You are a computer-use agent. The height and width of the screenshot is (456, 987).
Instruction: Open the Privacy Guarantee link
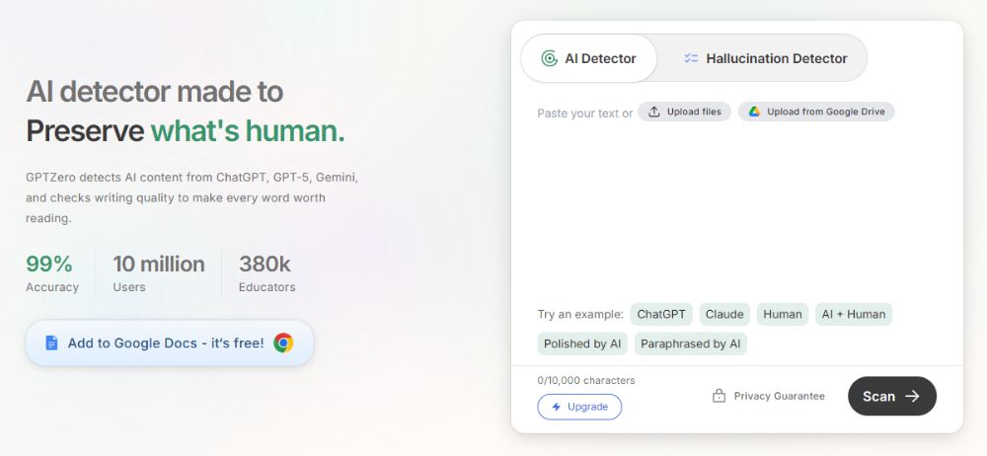pyautogui.click(x=768, y=396)
